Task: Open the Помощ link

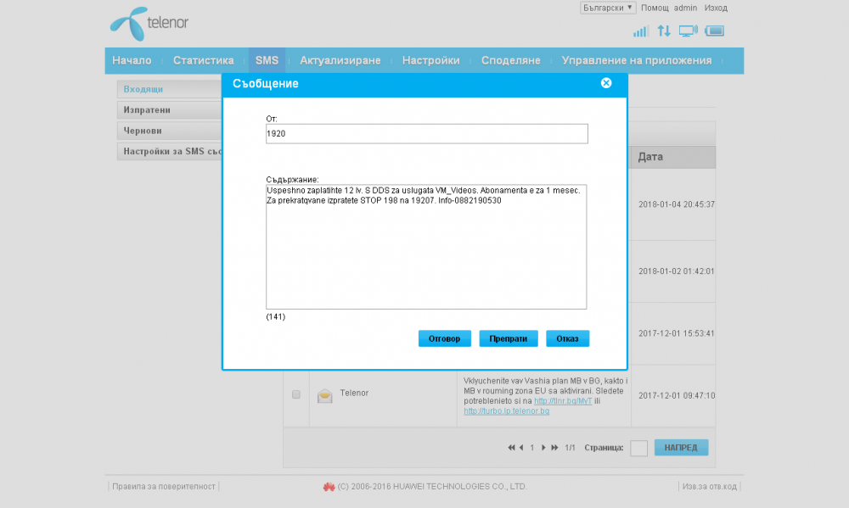Action: pos(655,8)
